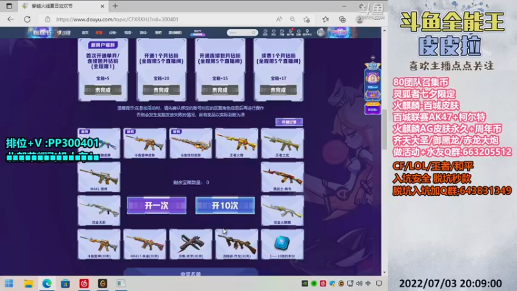Viewport: 517px width, 291px height.
Task: Open the history clock icon in Douyu header
Action: pos(265,32)
